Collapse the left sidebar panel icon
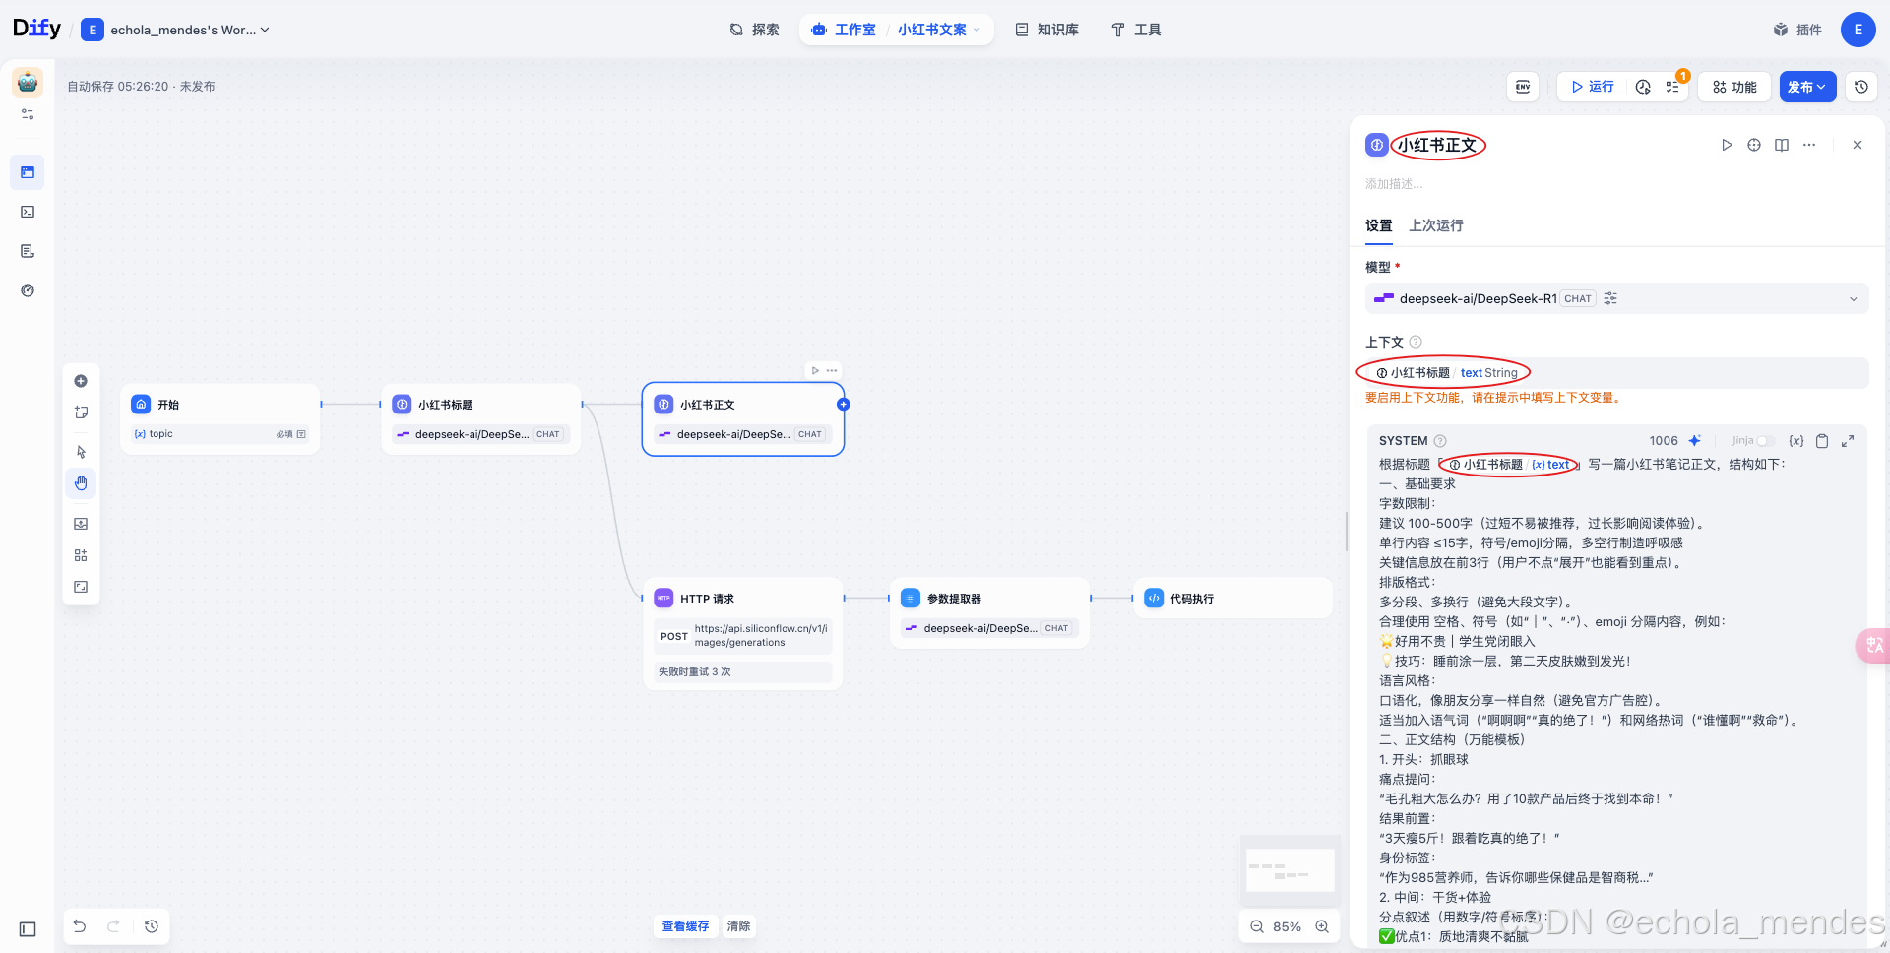The image size is (1890, 953). [x=28, y=928]
